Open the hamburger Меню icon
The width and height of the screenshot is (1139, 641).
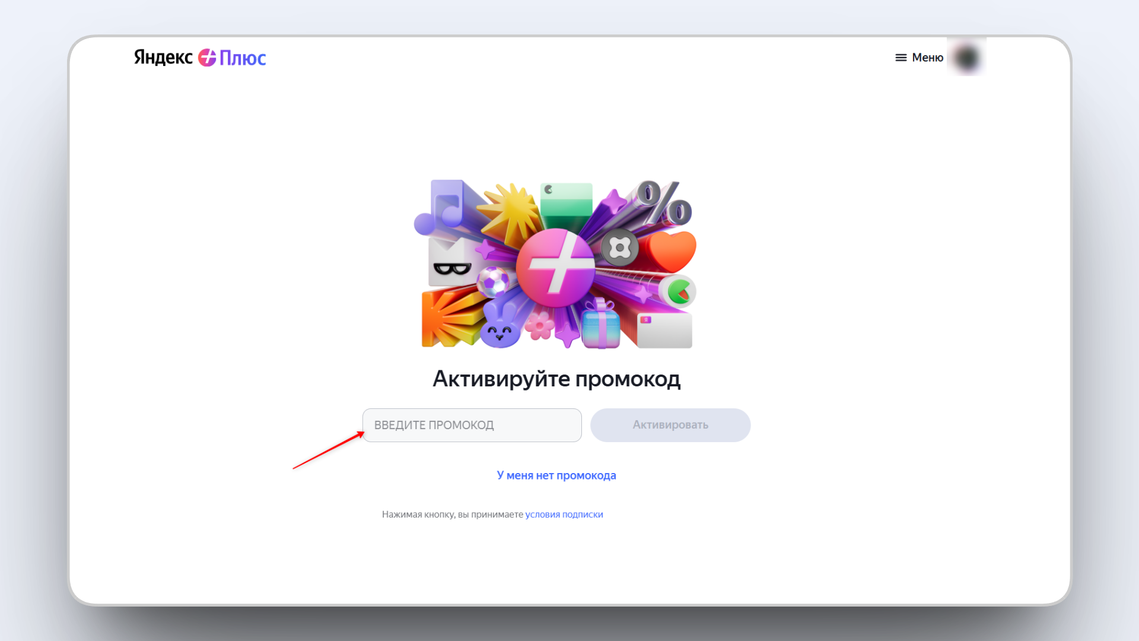(901, 58)
